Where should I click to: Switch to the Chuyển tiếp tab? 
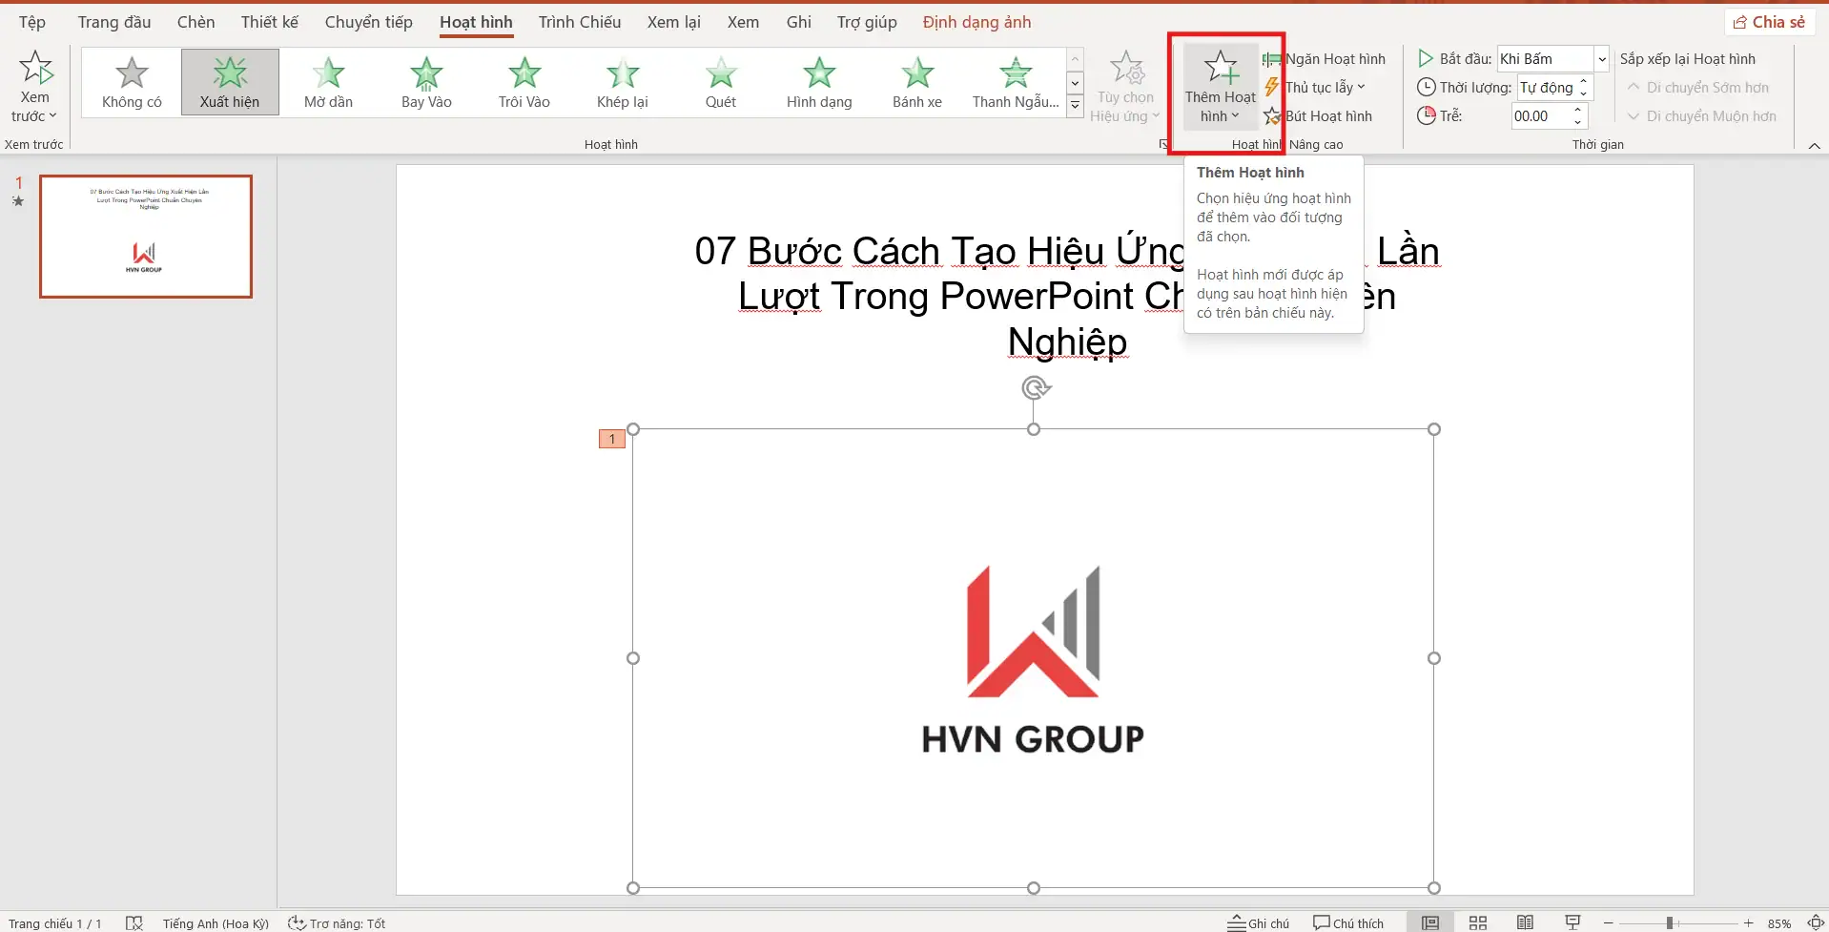[x=368, y=22]
